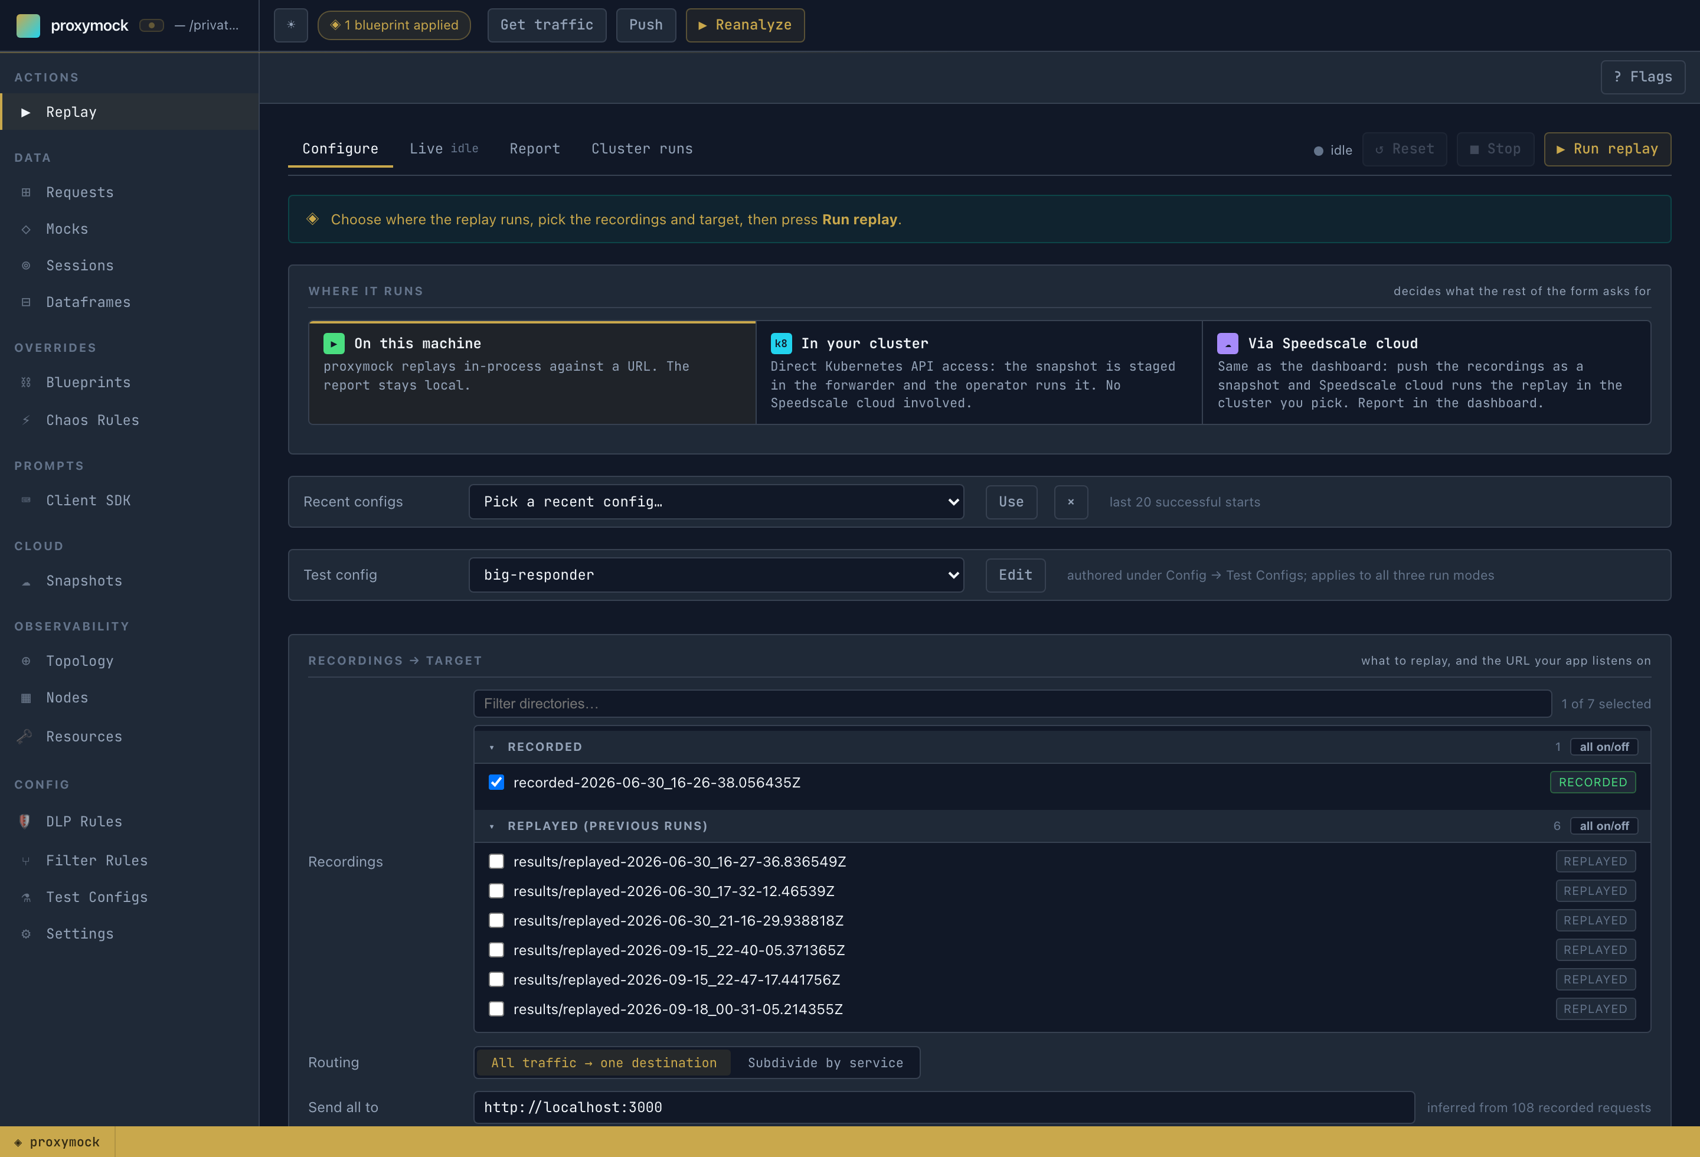Clear recent config with the × button
The height and width of the screenshot is (1157, 1700).
[1071, 502]
